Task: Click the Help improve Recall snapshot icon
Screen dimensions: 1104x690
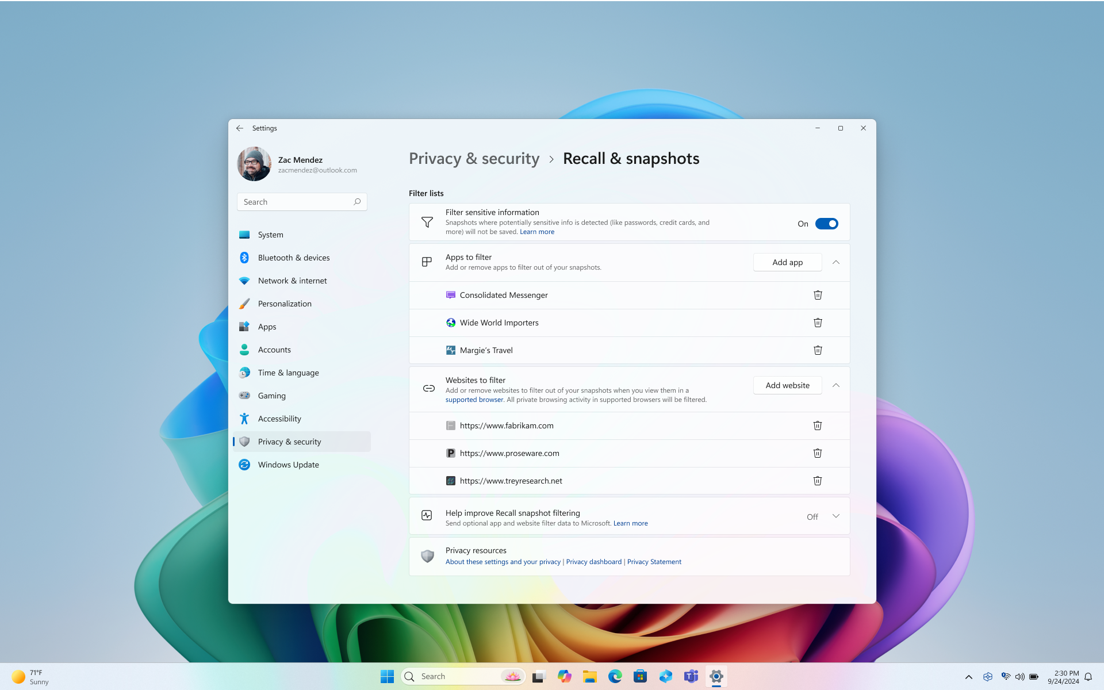Action: point(427,515)
